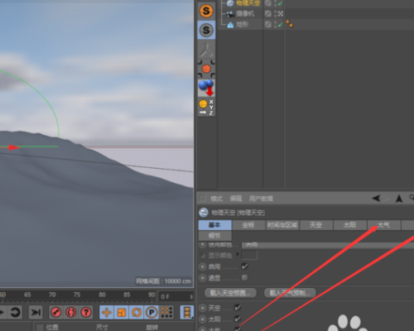Image resolution: width=414 pixels, height=331 pixels.
Task: Toggle the XYZ axis lock icon
Action: click(x=206, y=108)
